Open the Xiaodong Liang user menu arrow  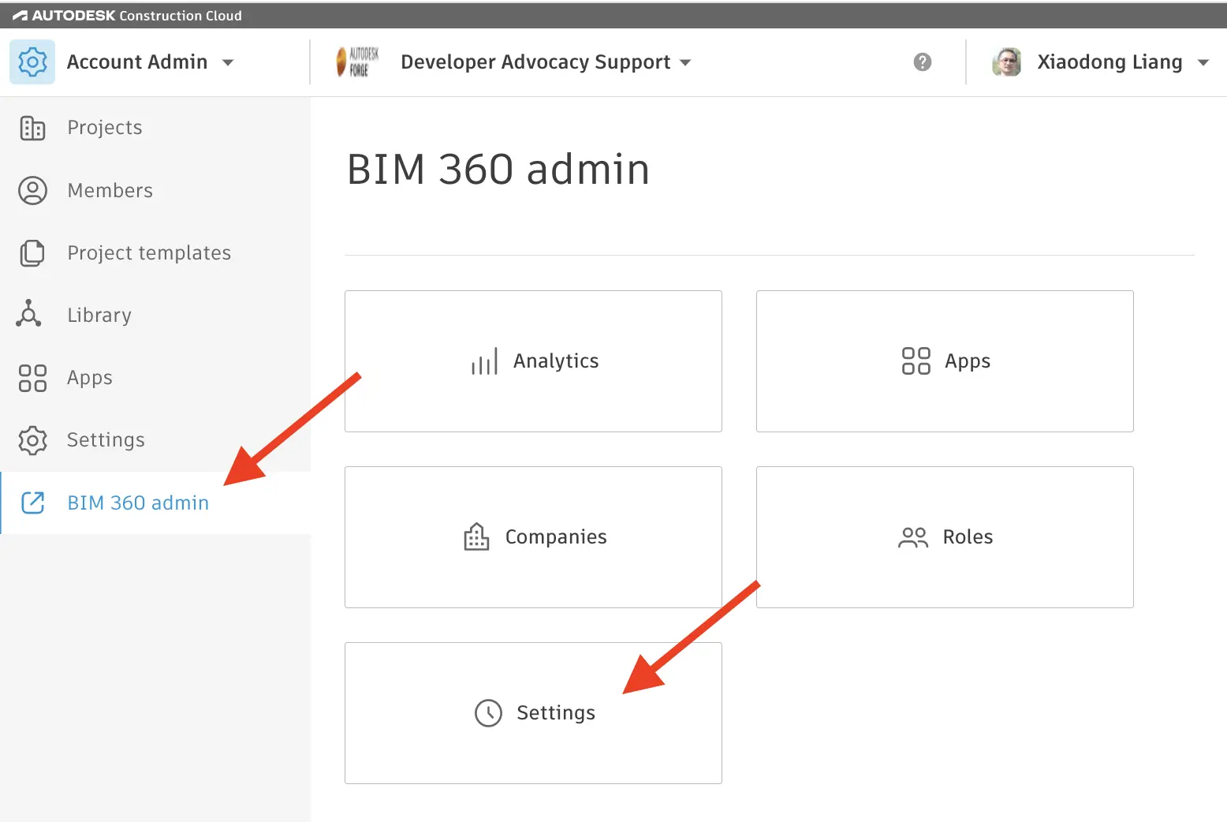1203,62
